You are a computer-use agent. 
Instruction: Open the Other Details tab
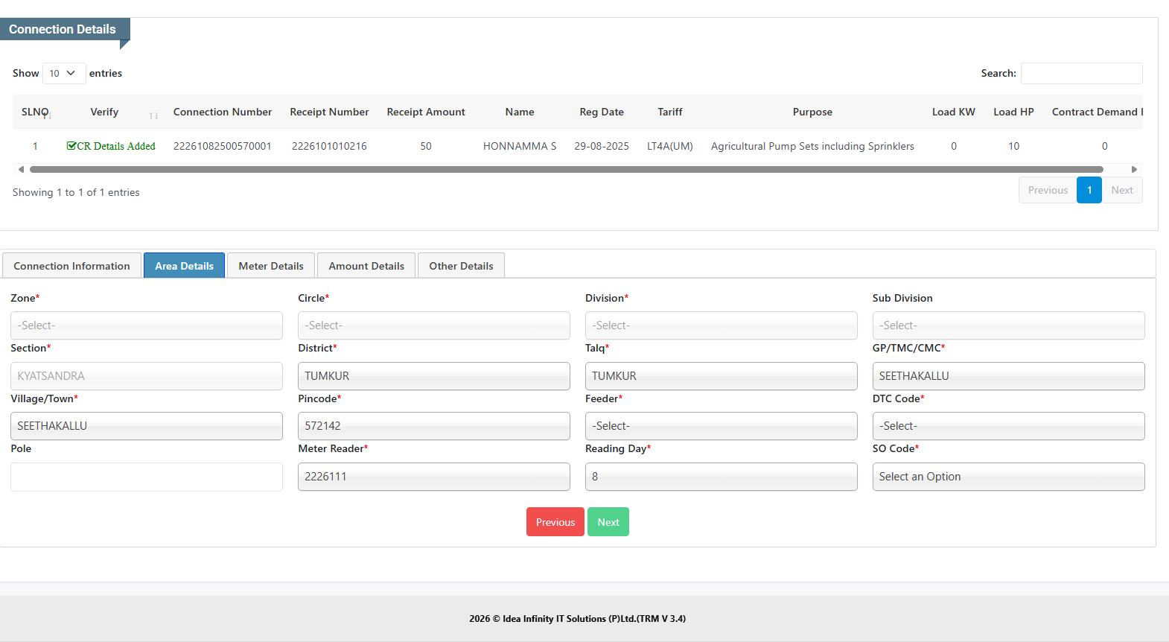tap(461, 266)
